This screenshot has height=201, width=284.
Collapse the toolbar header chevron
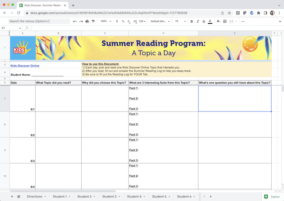tap(280, 21)
